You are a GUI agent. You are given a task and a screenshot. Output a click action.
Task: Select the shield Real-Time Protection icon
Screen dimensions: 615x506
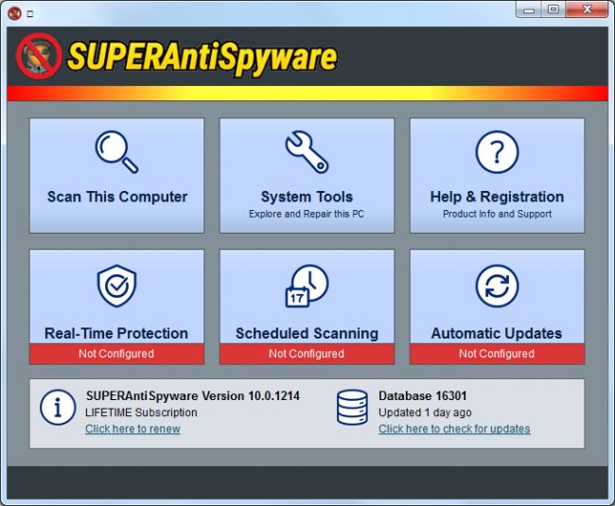pos(117,286)
